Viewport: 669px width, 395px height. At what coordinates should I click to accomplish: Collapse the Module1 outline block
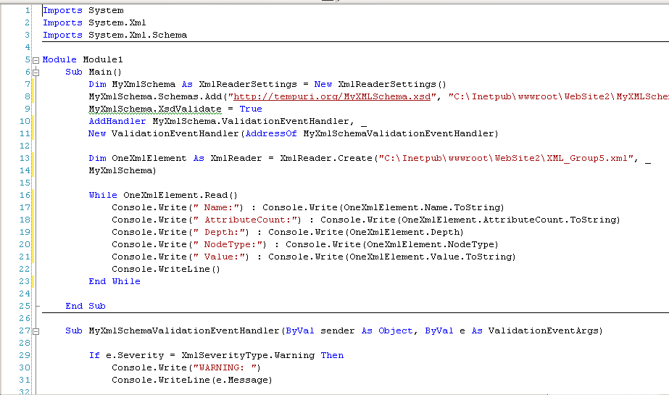[x=35, y=60]
